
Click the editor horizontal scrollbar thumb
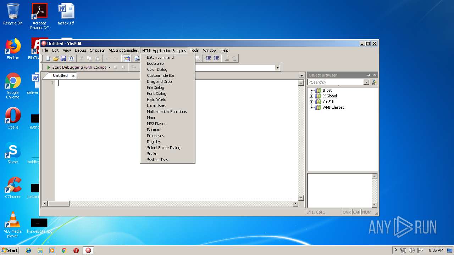tap(59, 204)
